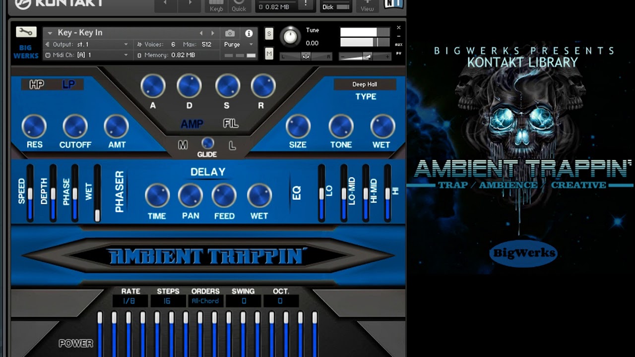
Task: Click the filter AMT knob
Action: pos(116,126)
